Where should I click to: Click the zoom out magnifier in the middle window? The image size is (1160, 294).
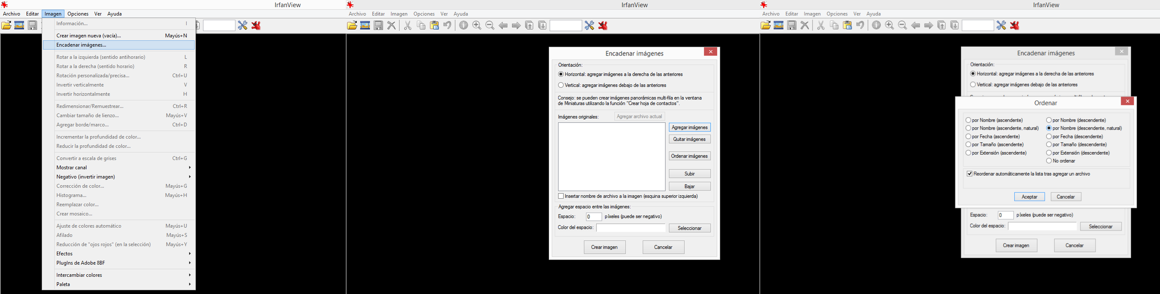click(x=490, y=26)
